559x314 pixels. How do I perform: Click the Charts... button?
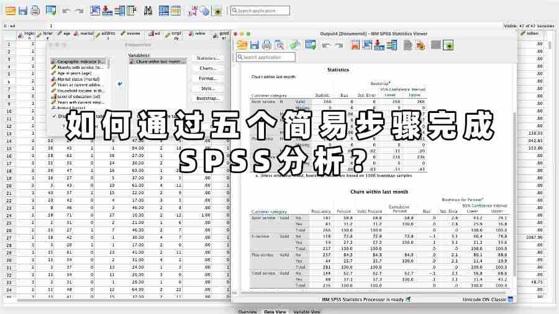click(x=207, y=68)
